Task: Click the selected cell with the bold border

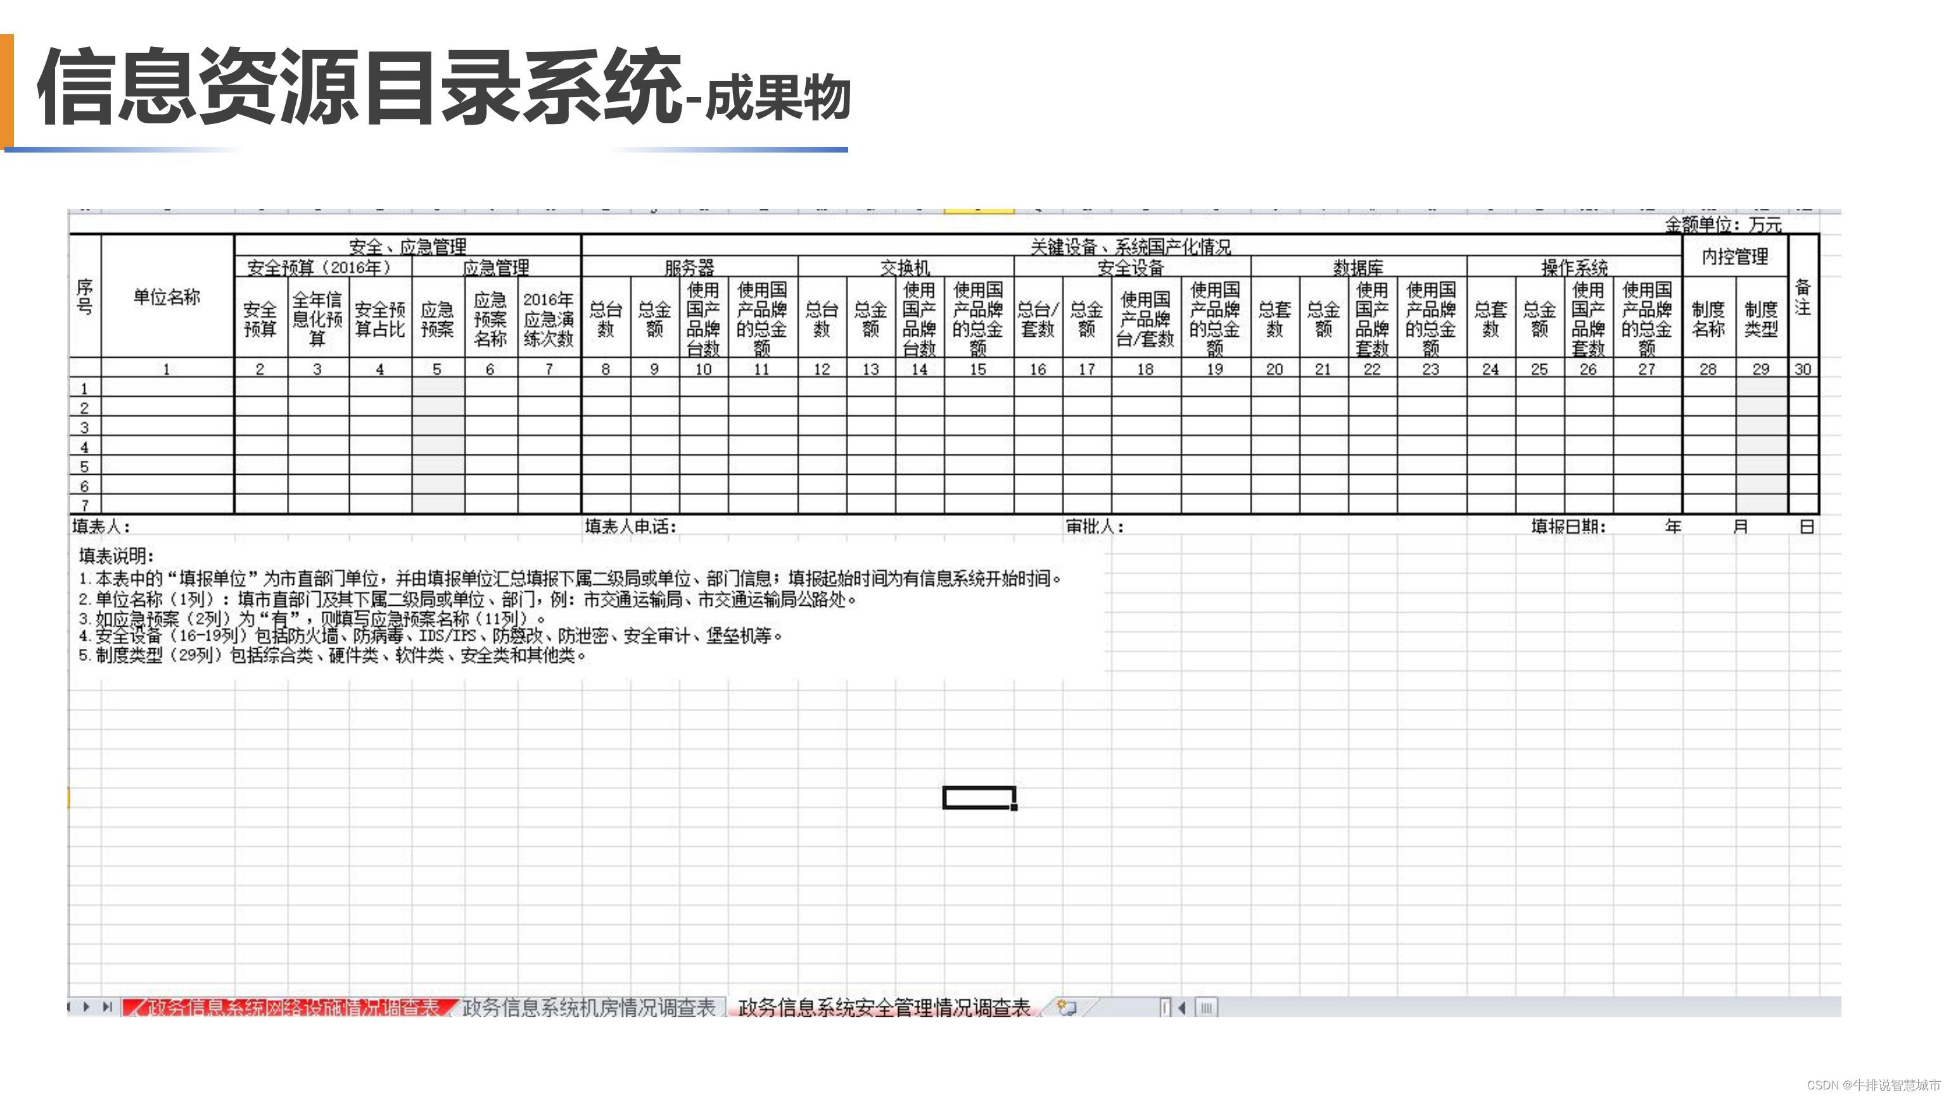Action: coord(979,798)
